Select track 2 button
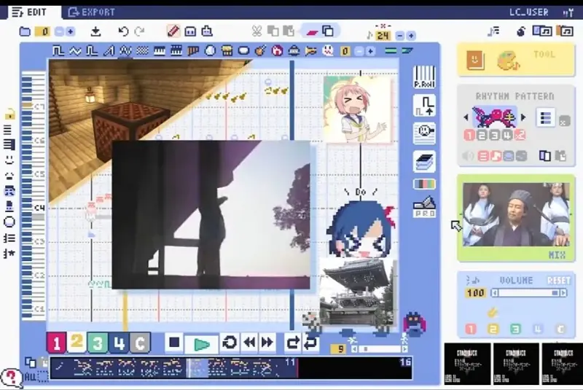The height and width of the screenshot is (390, 583). click(77, 342)
